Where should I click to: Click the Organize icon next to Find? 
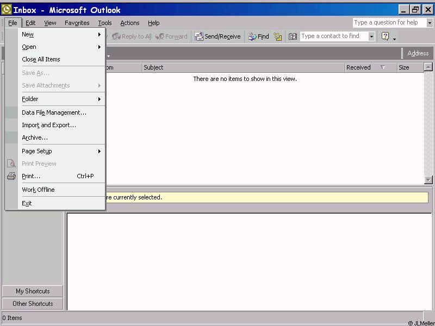278,36
